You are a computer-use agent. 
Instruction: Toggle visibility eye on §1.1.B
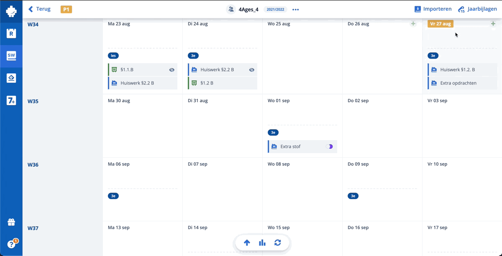pos(172,70)
